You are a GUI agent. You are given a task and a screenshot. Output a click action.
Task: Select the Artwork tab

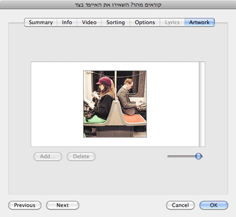(199, 22)
